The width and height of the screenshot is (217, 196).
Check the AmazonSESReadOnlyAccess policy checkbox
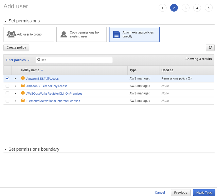tap(7, 86)
